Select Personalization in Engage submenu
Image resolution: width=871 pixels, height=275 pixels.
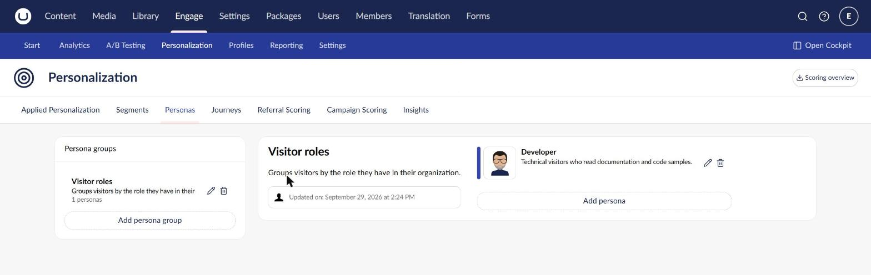click(187, 45)
